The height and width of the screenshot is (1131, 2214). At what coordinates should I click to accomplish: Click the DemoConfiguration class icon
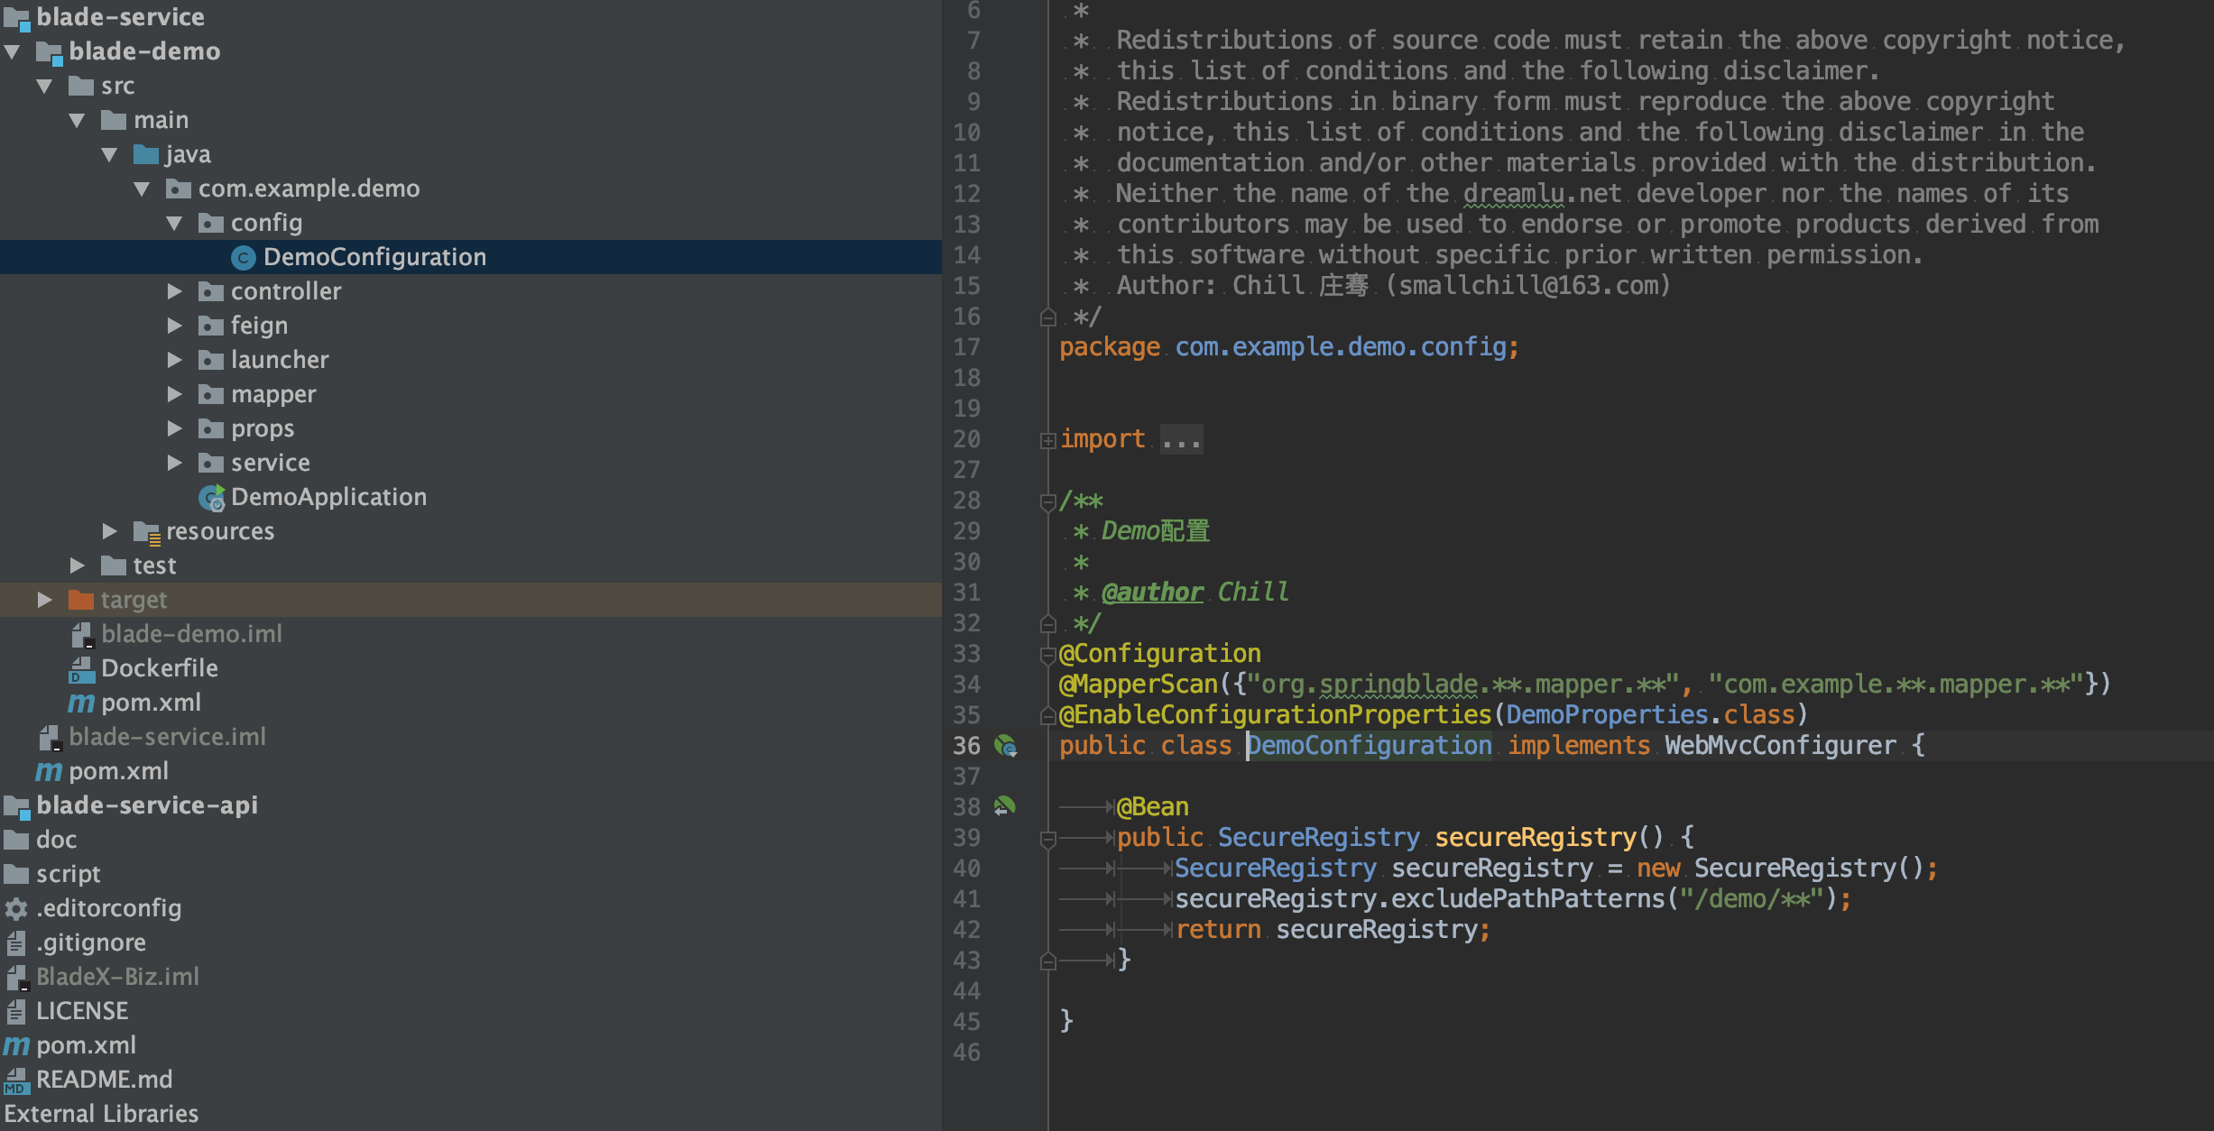click(243, 258)
